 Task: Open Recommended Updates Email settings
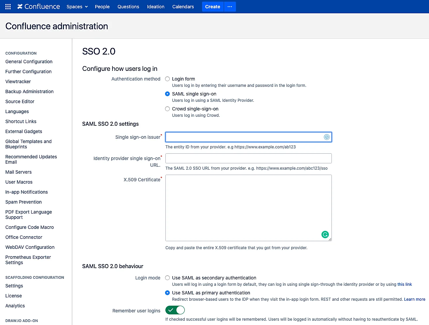click(31, 159)
